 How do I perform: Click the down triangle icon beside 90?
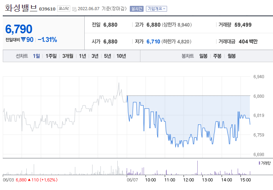click(x=23, y=39)
